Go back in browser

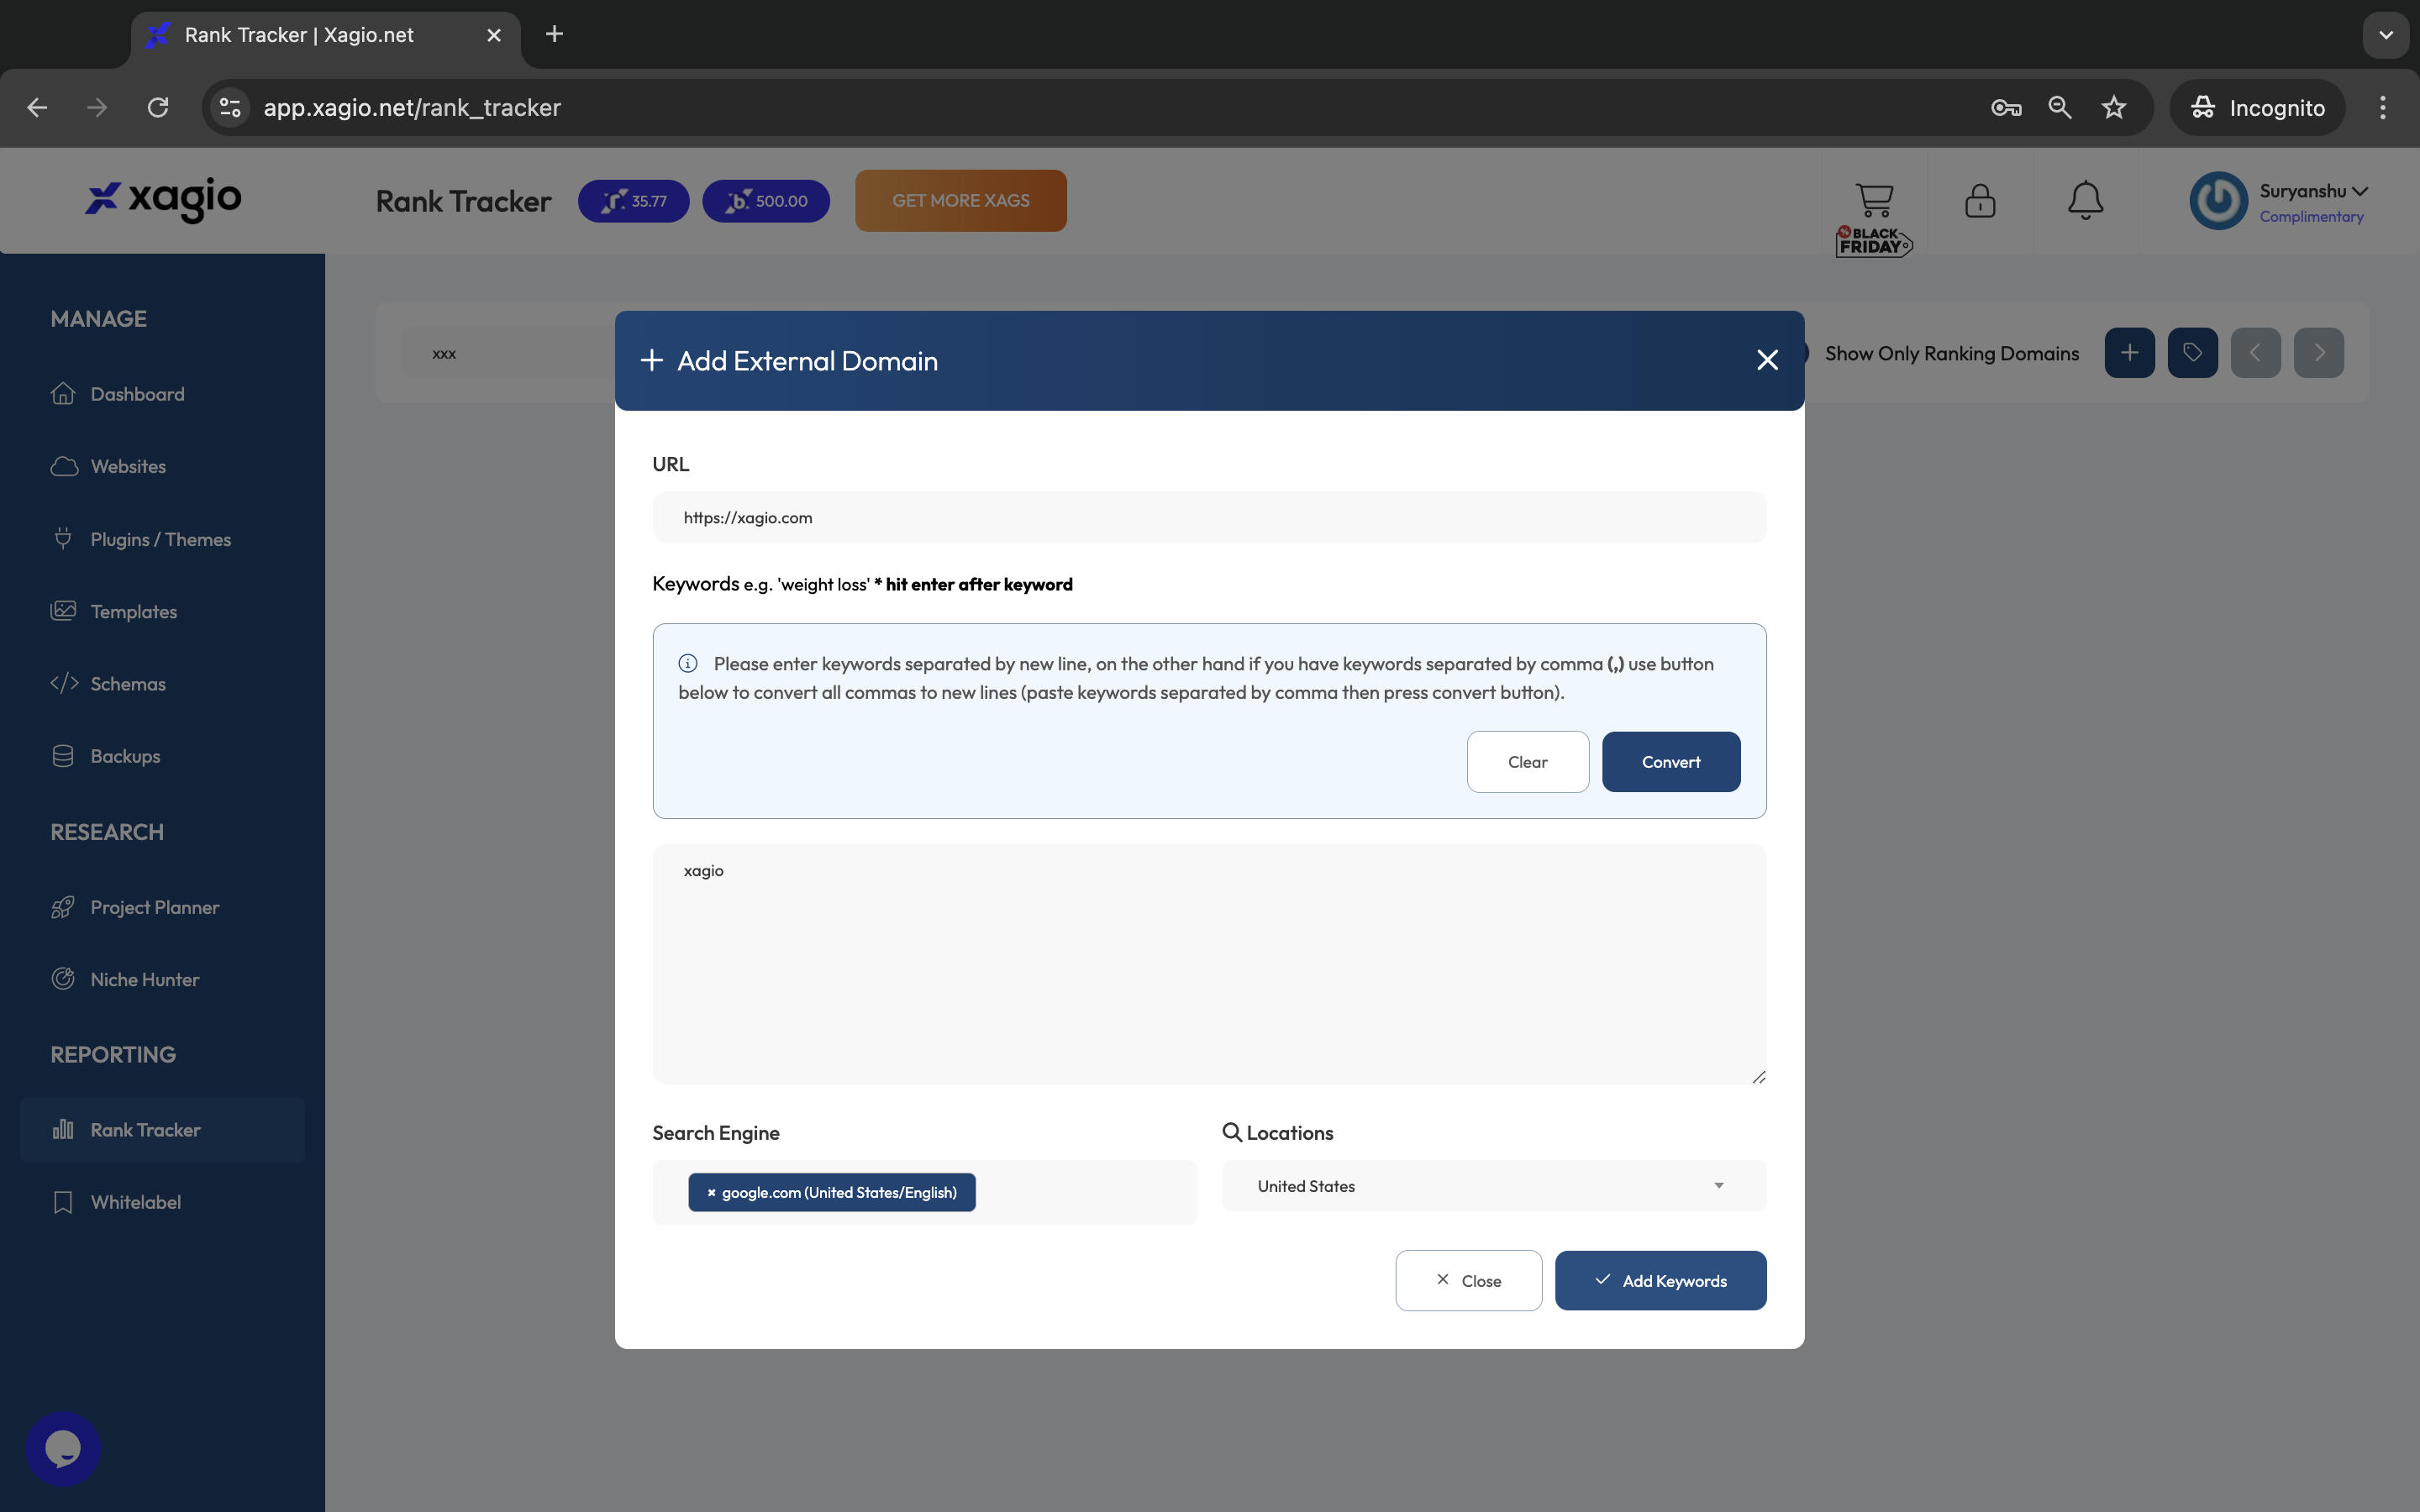tap(37, 108)
